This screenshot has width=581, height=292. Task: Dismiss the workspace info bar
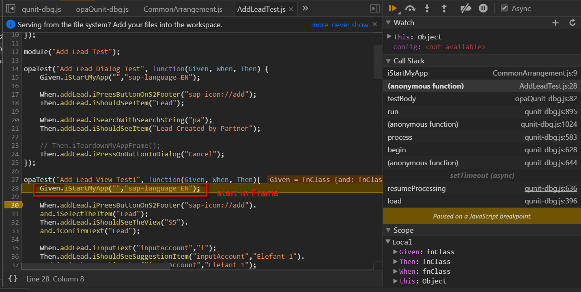coord(375,24)
